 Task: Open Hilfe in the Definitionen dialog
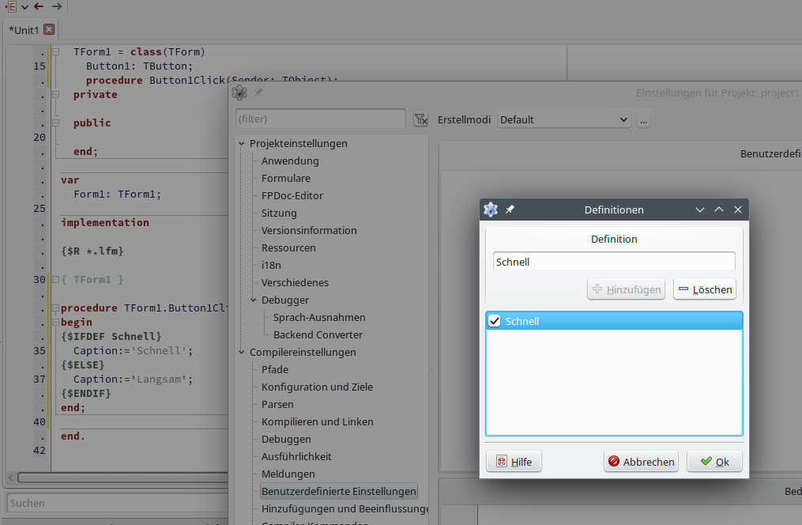coord(514,462)
